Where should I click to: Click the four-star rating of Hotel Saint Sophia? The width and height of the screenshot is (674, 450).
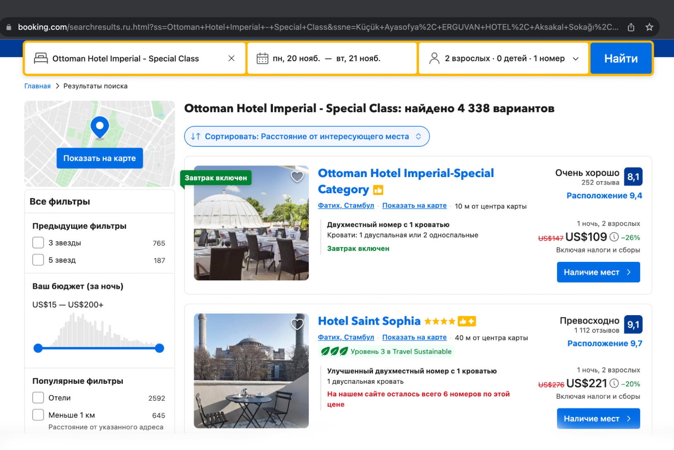click(x=440, y=321)
